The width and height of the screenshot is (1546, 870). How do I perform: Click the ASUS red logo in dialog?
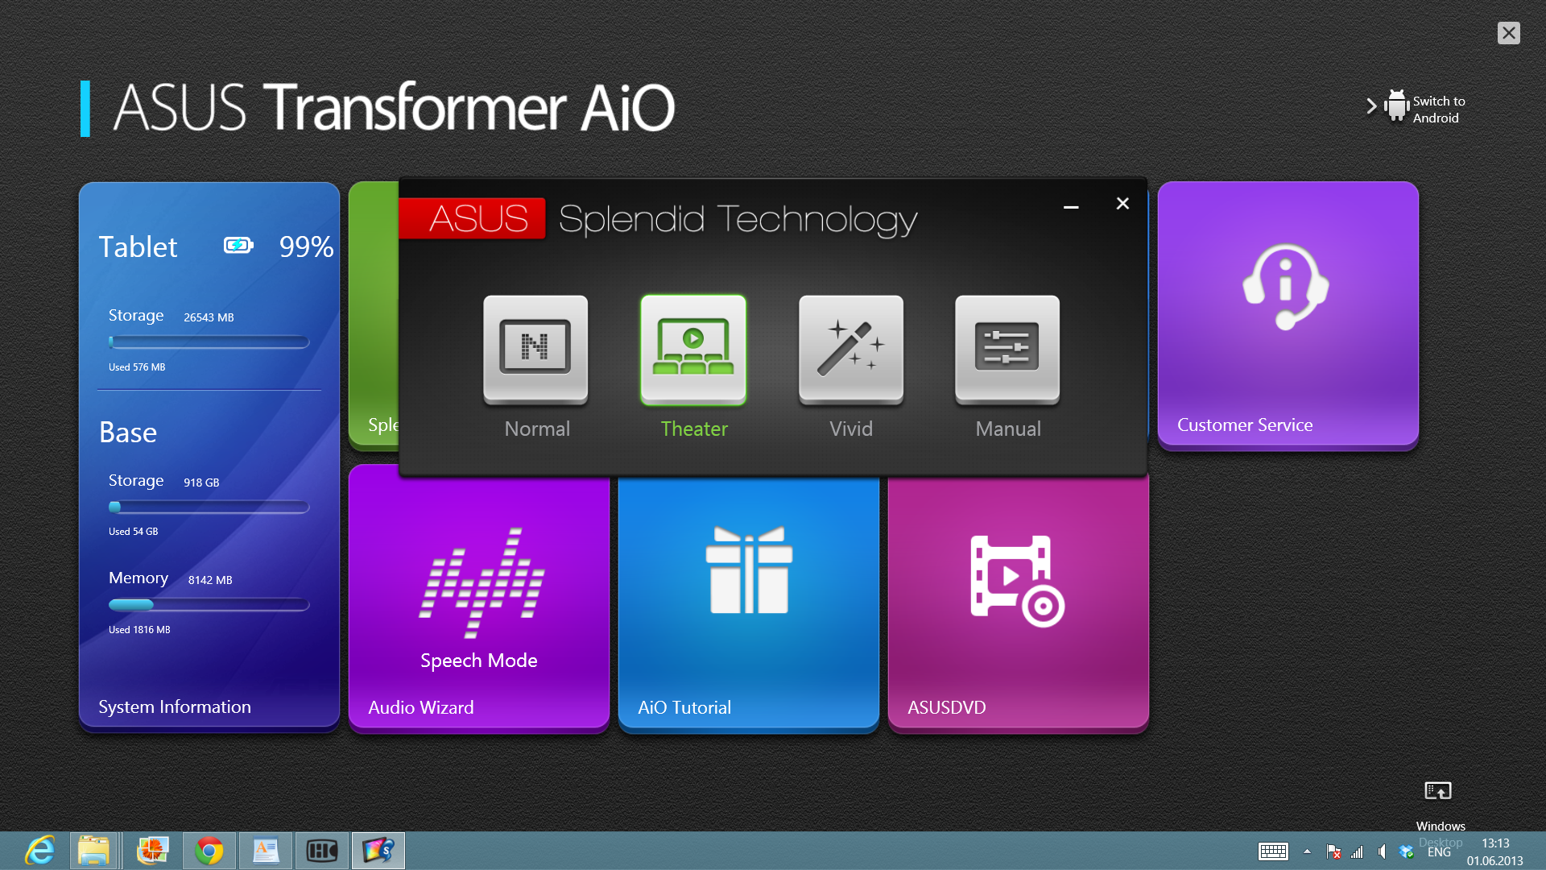click(473, 218)
